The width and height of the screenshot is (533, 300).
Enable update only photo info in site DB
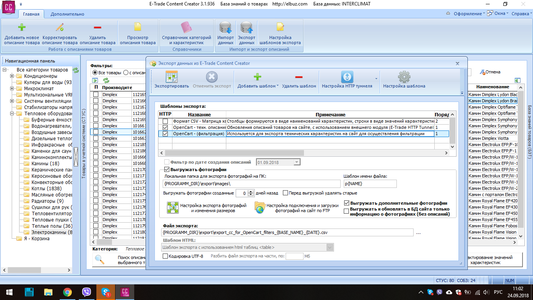pyautogui.click(x=346, y=211)
